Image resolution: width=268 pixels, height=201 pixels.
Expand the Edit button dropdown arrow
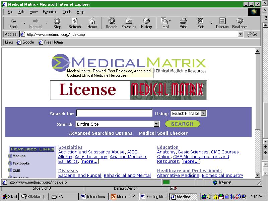click(211, 23)
